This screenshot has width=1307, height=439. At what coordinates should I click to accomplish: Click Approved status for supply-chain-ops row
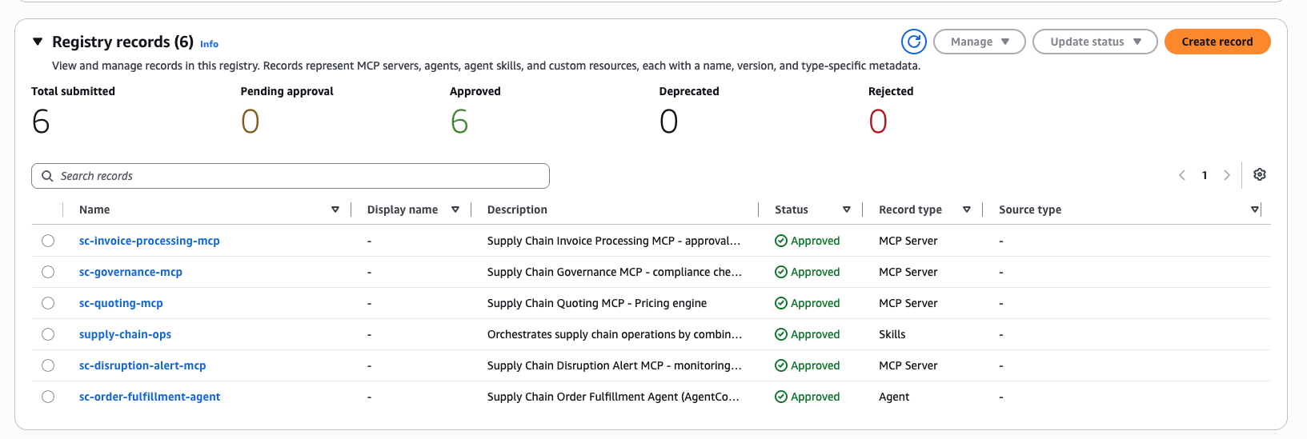[x=808, y=334]
